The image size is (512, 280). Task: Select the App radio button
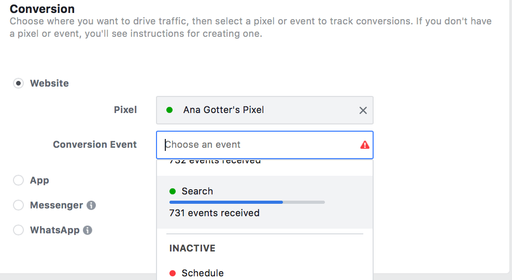tap(18, 180)
